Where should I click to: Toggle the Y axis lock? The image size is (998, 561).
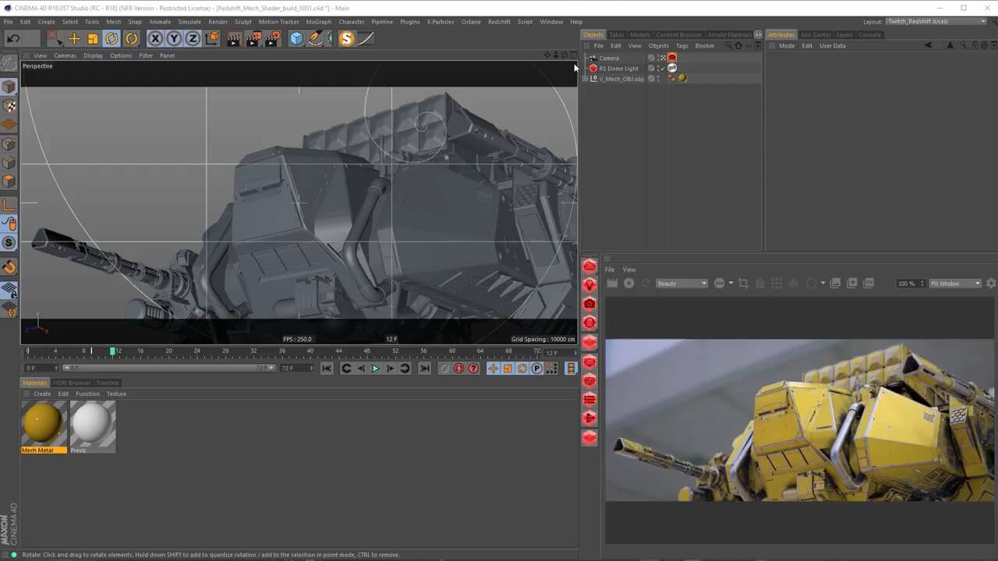point(174,38)
